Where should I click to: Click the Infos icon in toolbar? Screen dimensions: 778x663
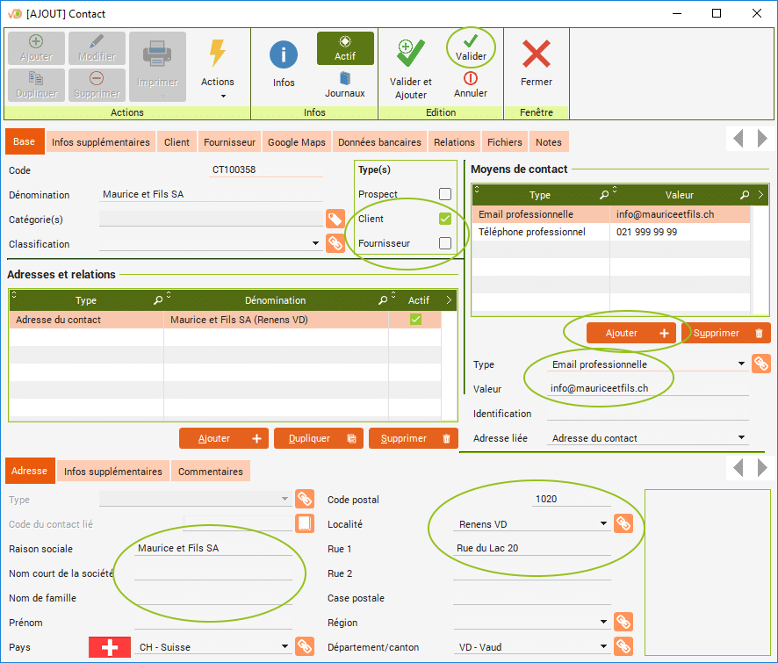tap(283, 55)
